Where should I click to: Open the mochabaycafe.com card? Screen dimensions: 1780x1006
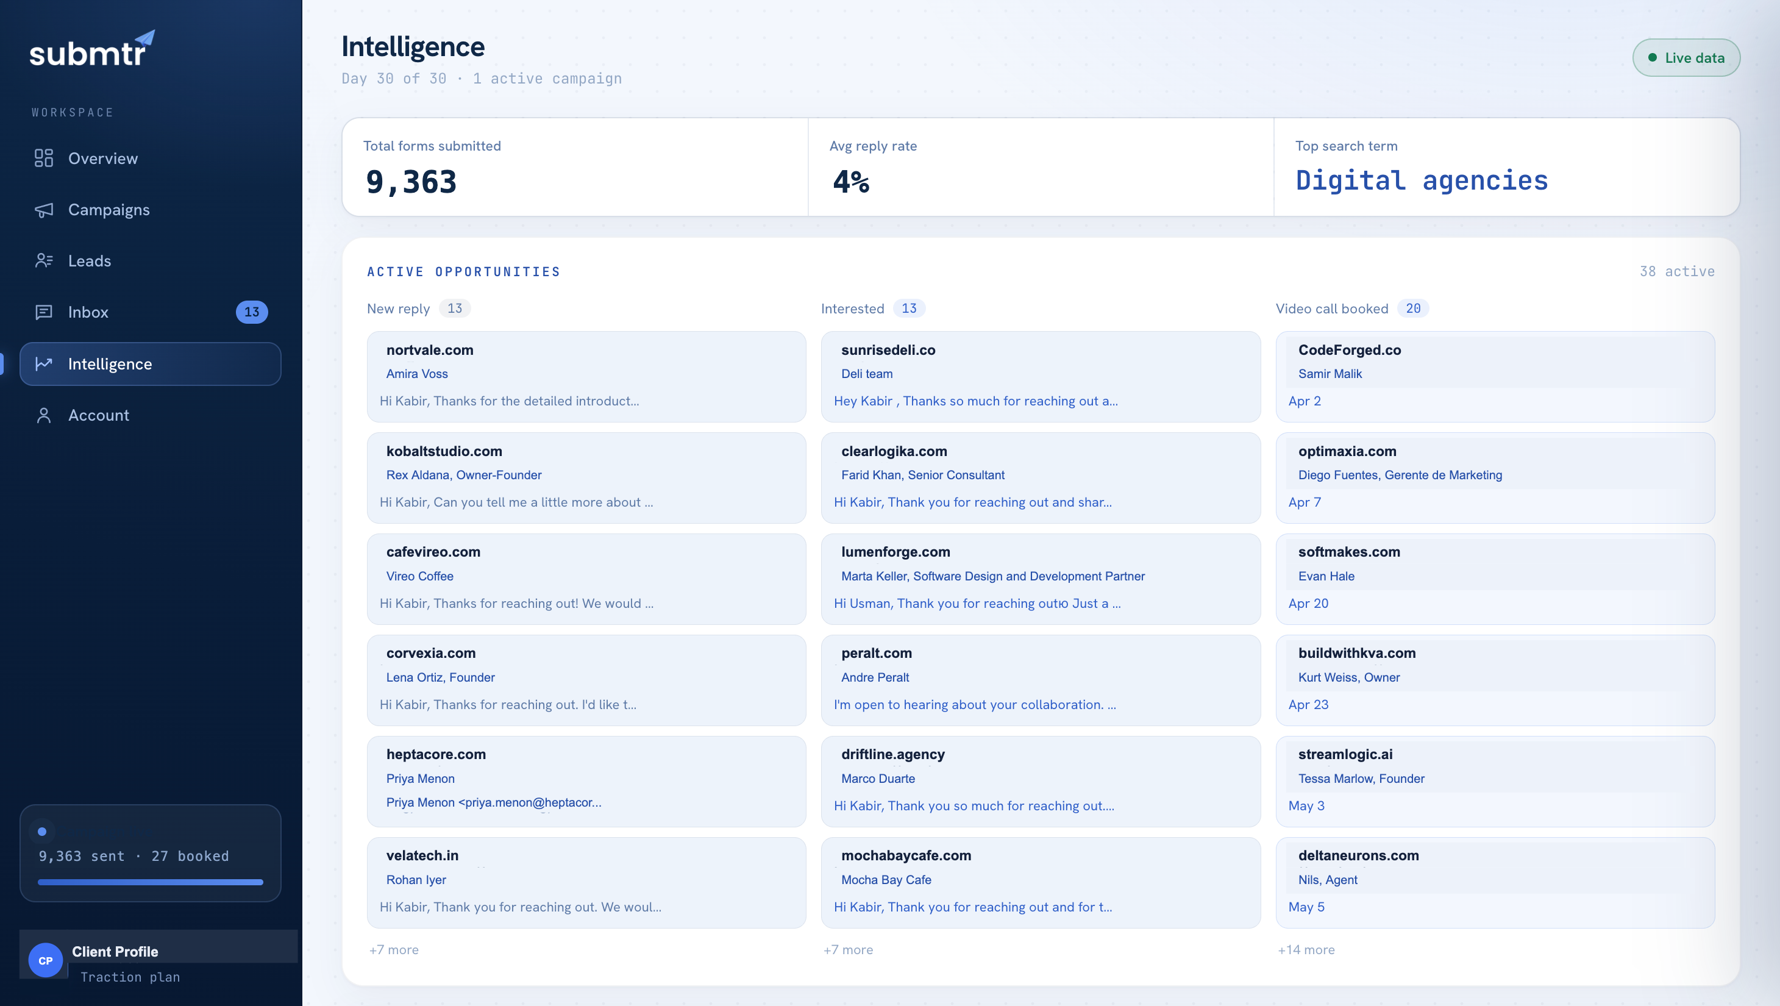coord(1041,882)
